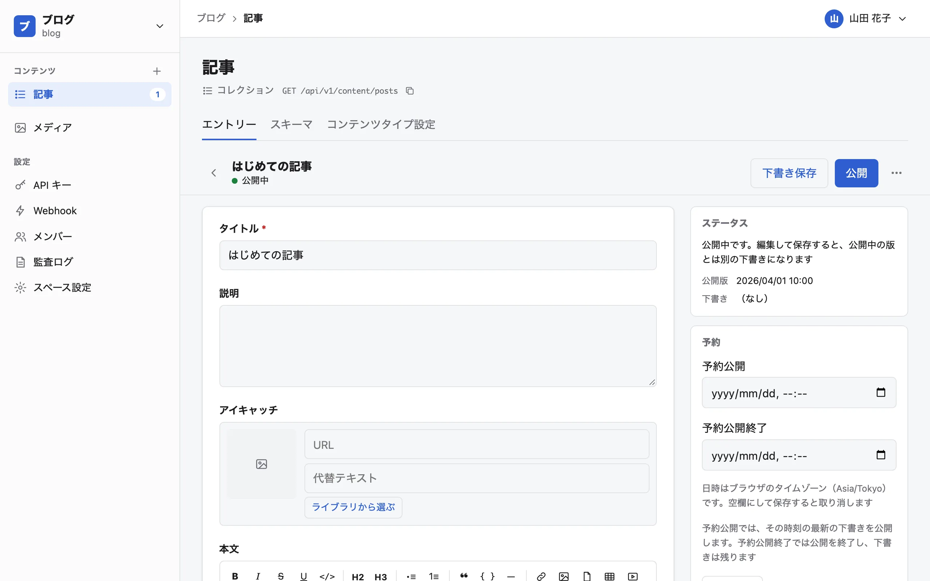Screen dimensions: 930x581
Task: Click the アイキャッチ image placeholder
Action: 261,464
